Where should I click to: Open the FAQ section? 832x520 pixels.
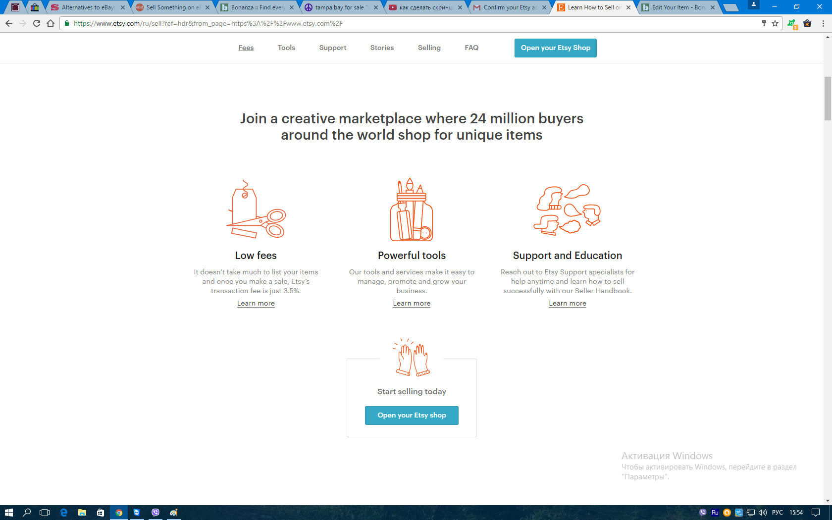coord(471,48)
